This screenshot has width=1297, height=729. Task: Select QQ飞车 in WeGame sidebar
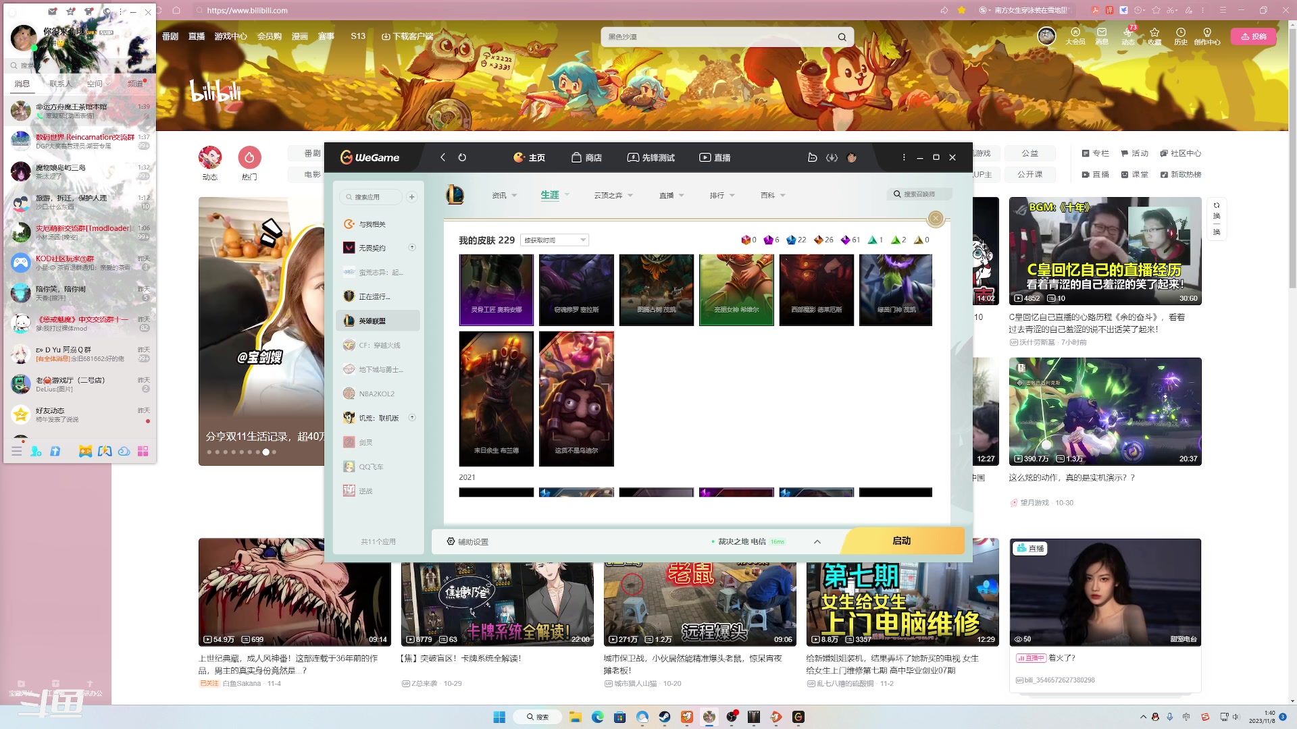pyautogui.click(x=378, y=466)
